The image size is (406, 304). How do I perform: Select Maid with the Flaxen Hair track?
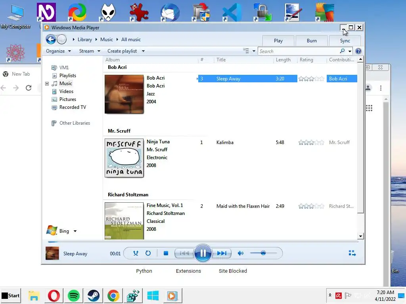[243, 206]
